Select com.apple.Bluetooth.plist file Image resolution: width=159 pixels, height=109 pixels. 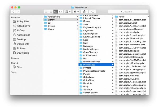pos(132,38)
